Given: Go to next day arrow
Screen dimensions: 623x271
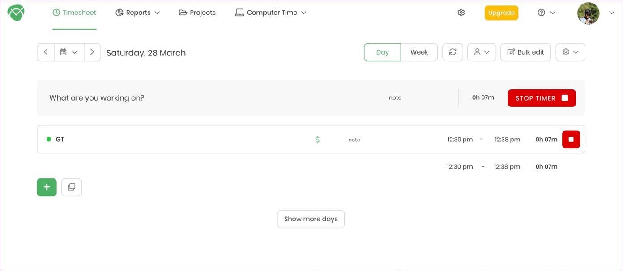Looking at the screenshot, I should tap(92, 52).
